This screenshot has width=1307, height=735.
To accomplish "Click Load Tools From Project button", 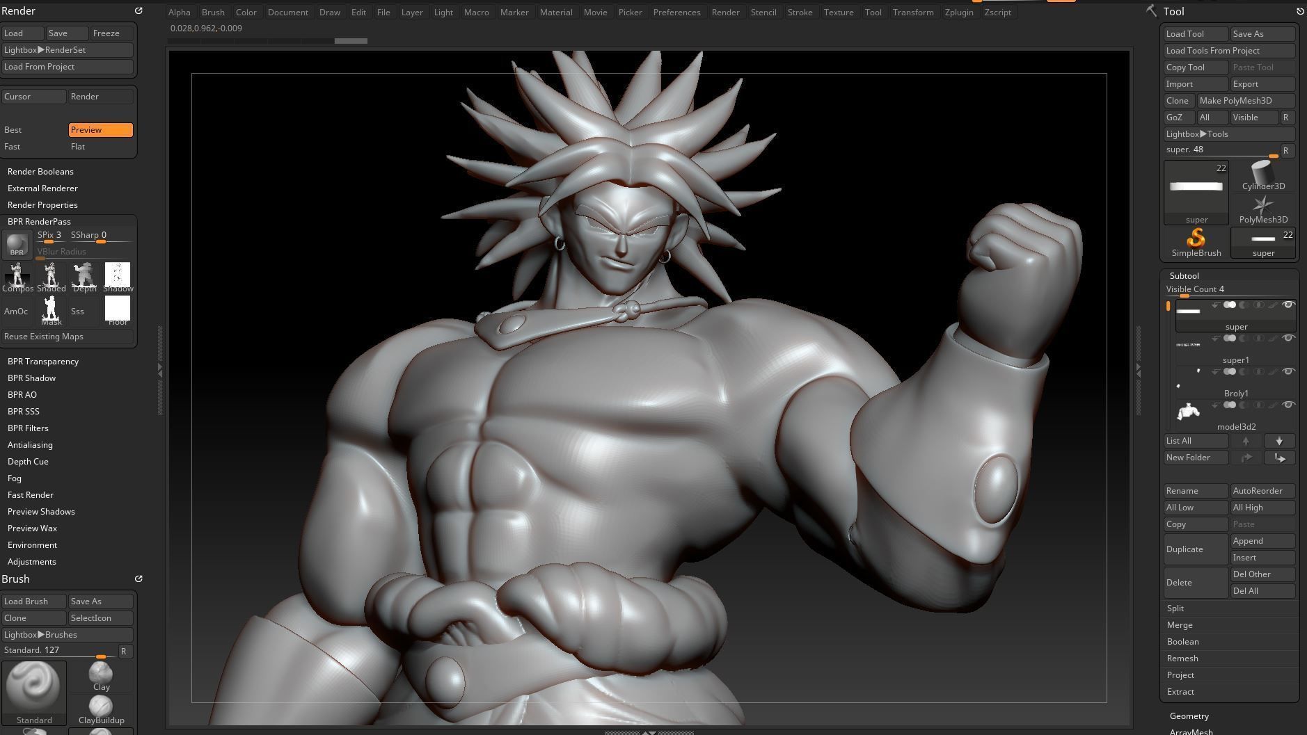I will [x=1229, y=51].
